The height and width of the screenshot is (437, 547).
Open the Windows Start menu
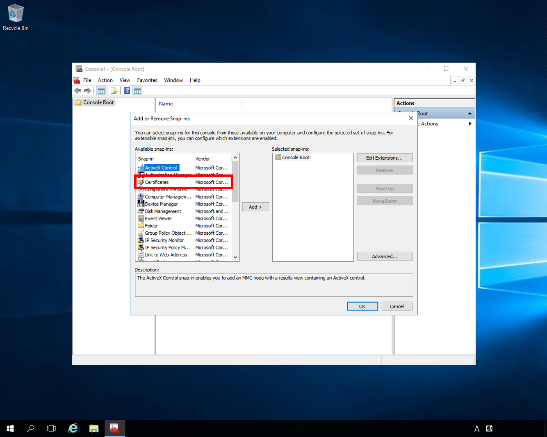(10, 428)
